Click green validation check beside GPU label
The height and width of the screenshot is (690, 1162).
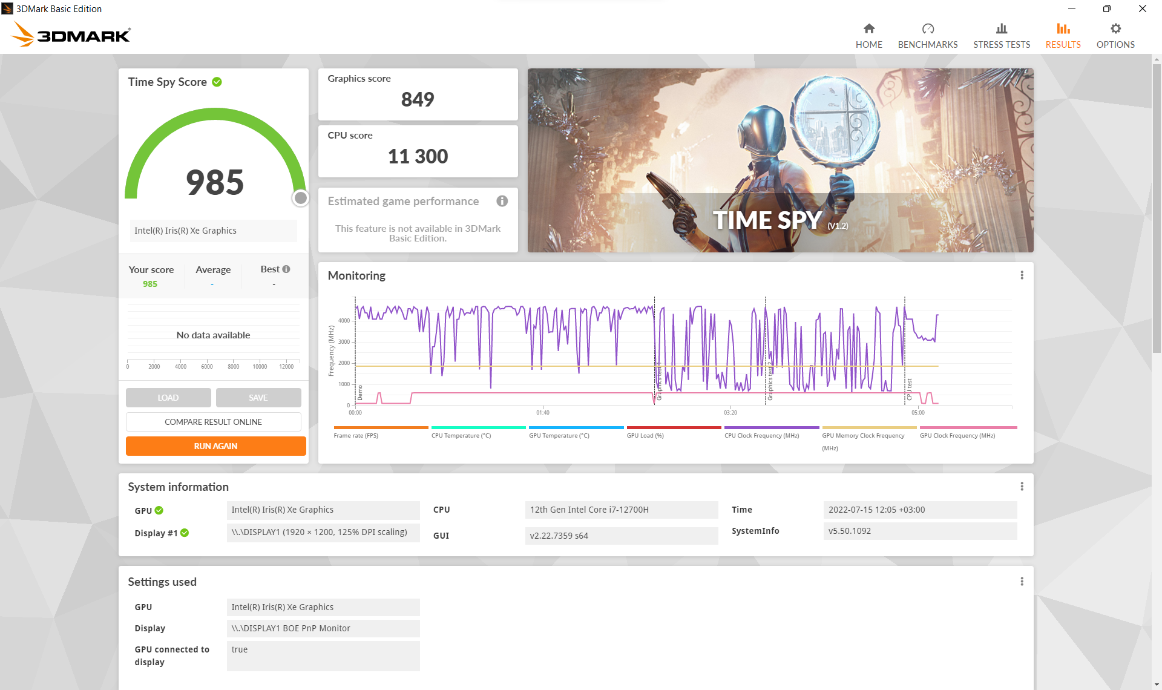click(159, 510)
